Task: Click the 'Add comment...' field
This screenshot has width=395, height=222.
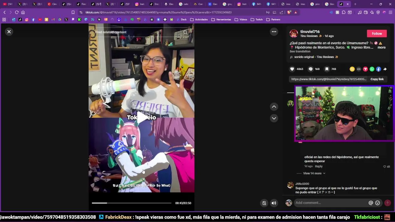Action: (330, 203)
